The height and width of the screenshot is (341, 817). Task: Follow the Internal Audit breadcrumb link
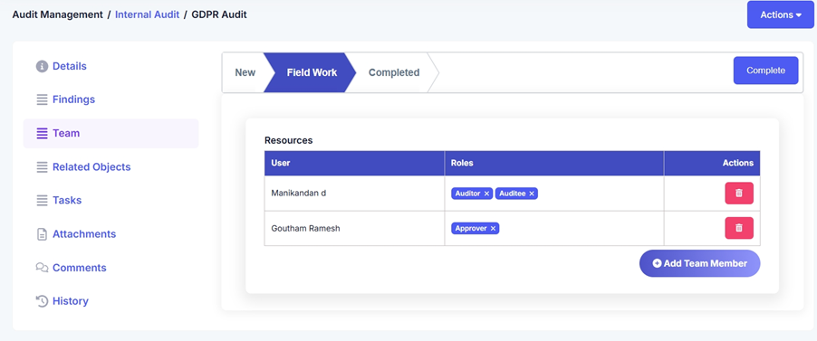pos(147,14)
